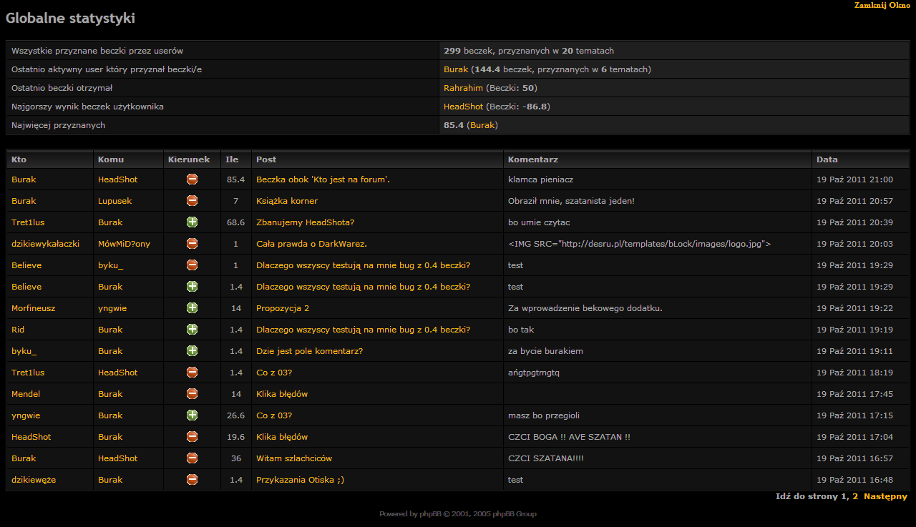
Task: Open the Rahrahim user profile link
Action: click(463, 88)
